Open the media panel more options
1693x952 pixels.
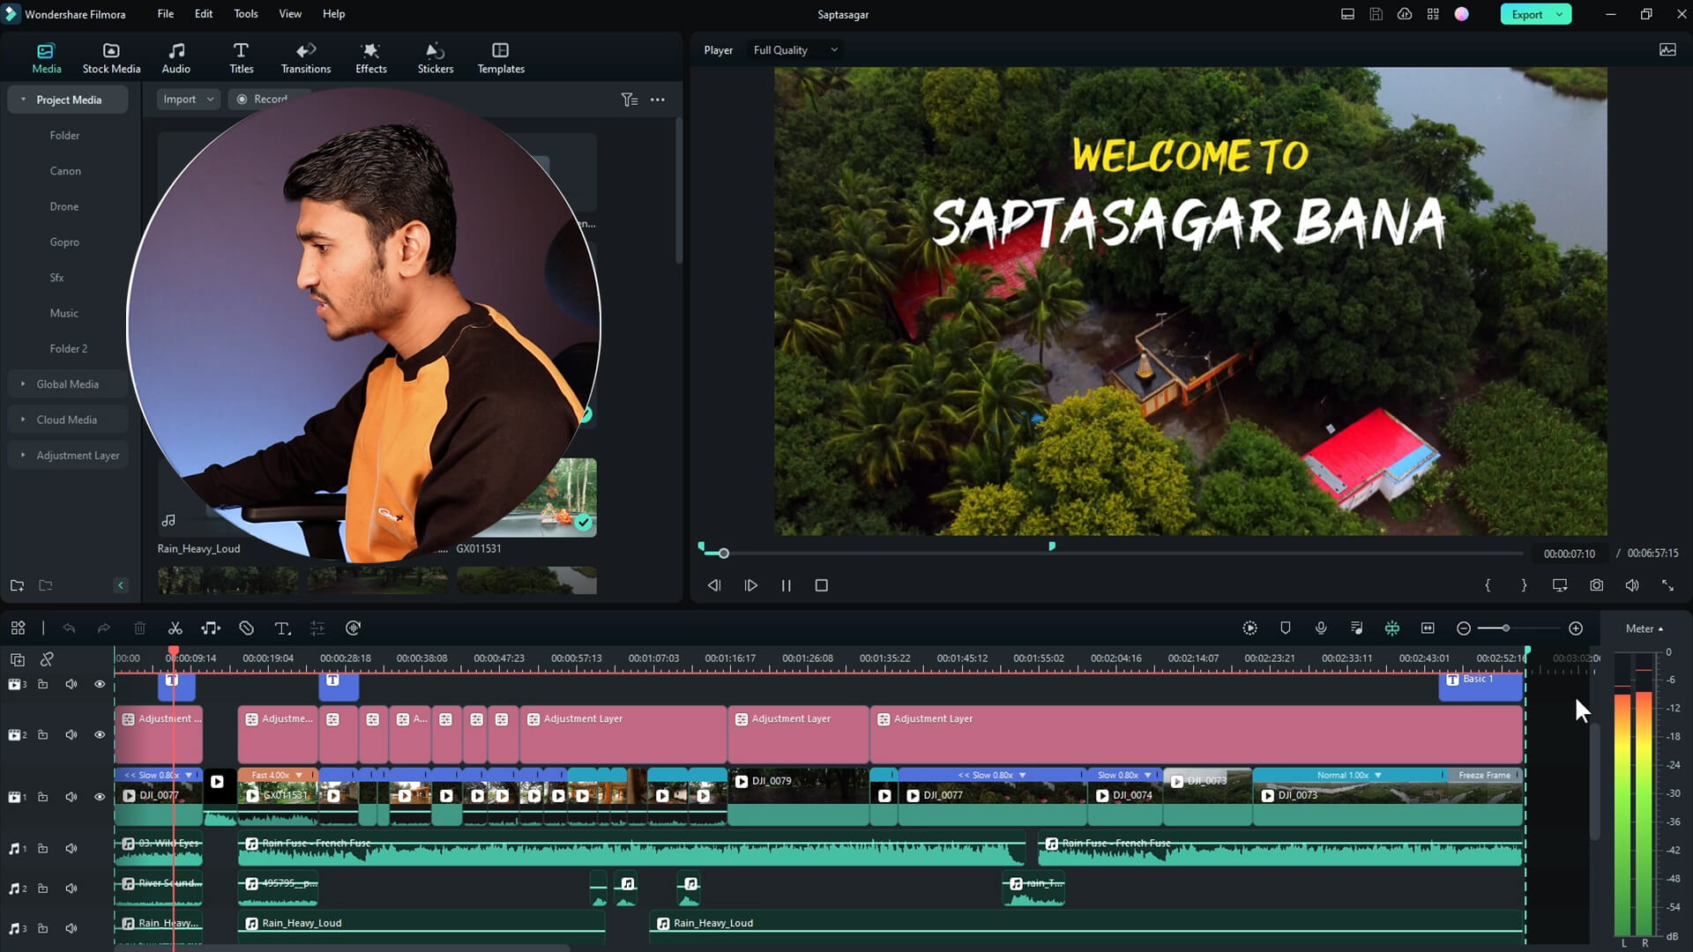(x=658, y=100)
